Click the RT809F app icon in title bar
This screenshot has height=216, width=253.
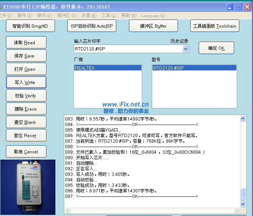coord(1,7)
